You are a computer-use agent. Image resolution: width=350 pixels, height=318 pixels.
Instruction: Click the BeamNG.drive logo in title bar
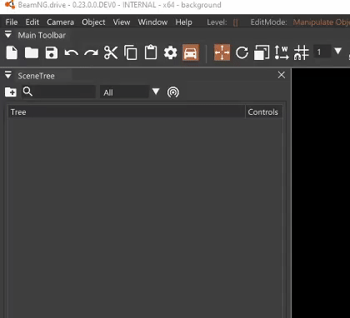[x=10, y=4]
